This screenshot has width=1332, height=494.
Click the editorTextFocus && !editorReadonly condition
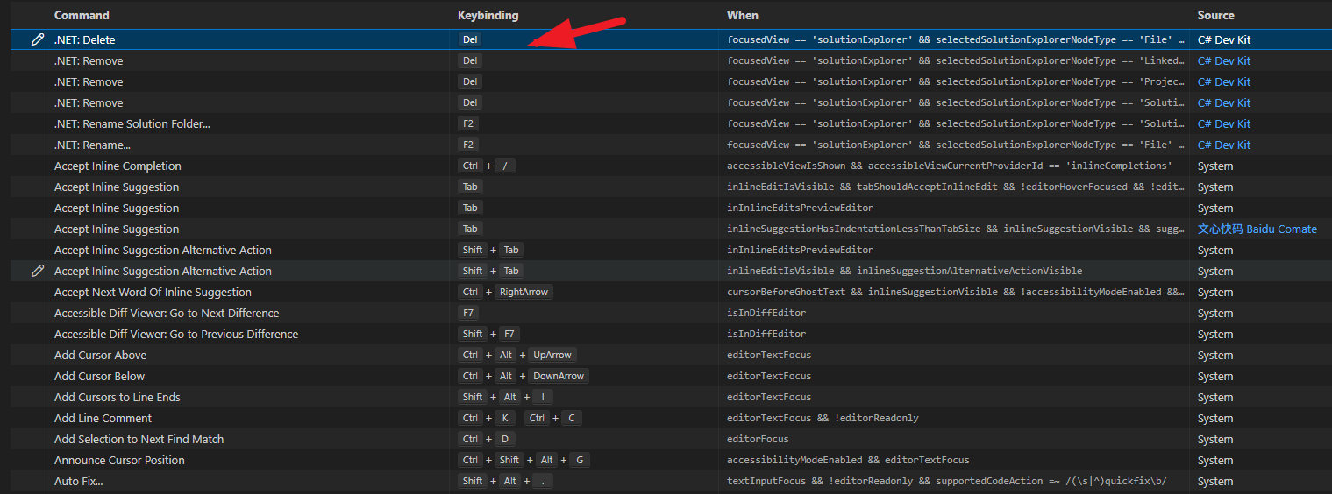(823, 418)
